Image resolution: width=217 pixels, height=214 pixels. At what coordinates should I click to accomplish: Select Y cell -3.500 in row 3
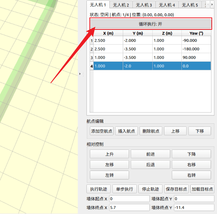point(138,58)
